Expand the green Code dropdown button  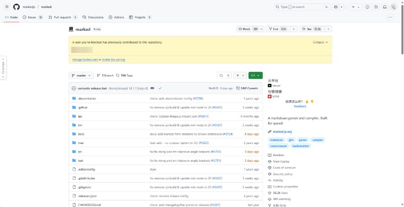[x=255, y=75]
